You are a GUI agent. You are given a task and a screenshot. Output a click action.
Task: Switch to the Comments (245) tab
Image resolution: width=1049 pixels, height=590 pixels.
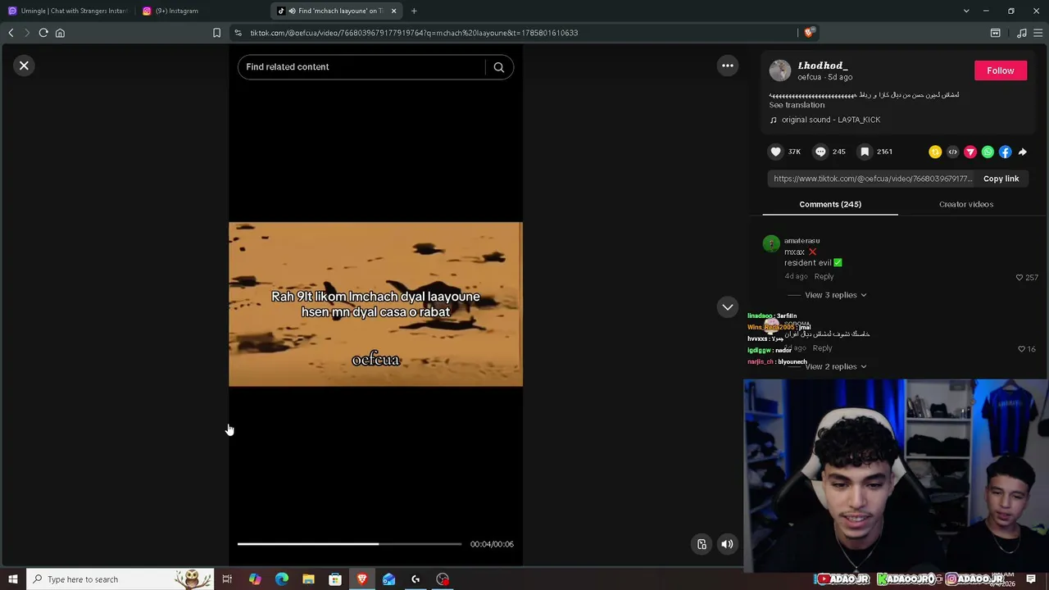tap(830, 204)
